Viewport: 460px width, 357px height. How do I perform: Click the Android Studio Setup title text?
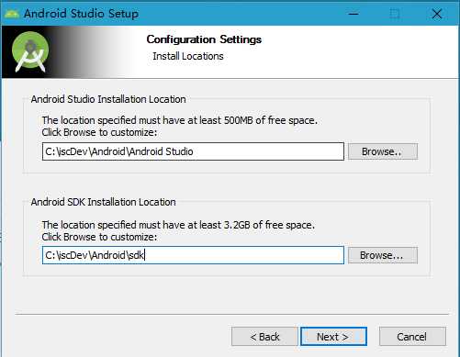point(81,14)
